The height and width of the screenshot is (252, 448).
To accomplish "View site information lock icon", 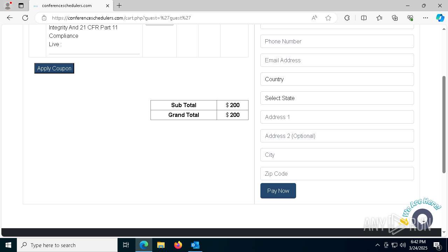I will click(44, 18).
